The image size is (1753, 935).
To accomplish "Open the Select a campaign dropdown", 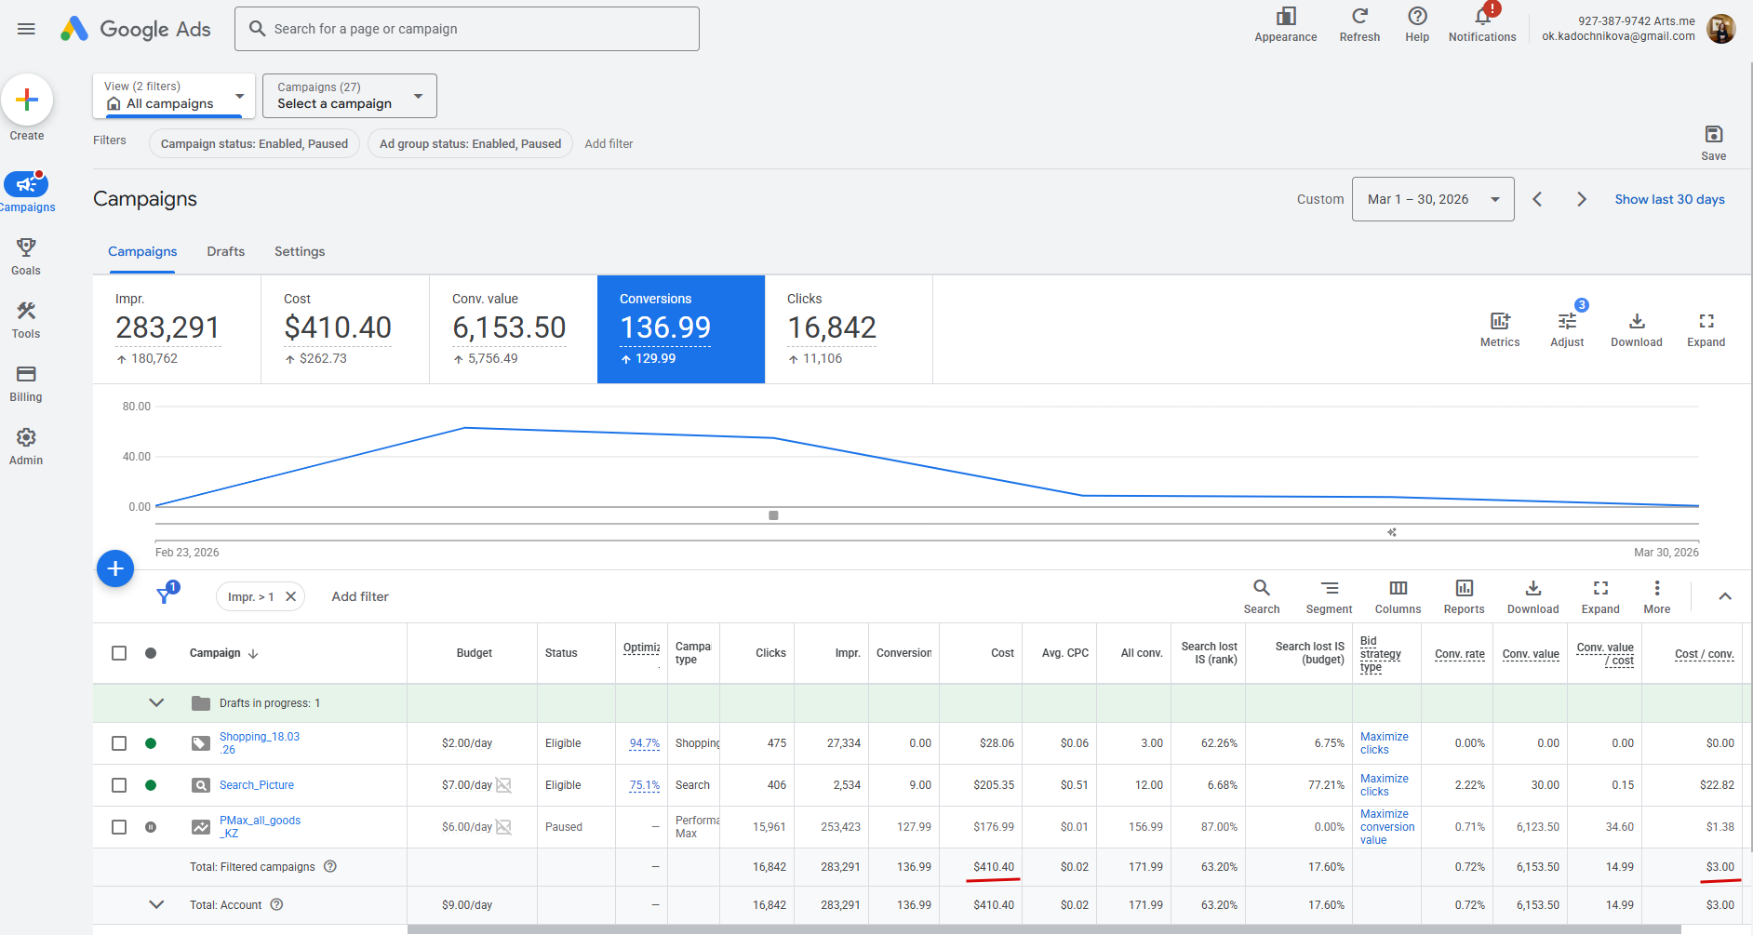I will (350, 96).
